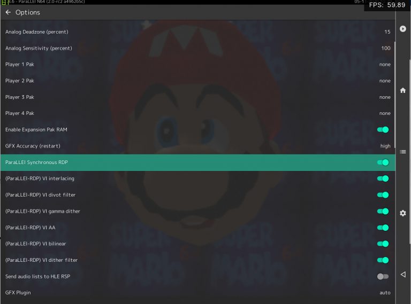Select the Player 1 Pak label
This screenshot has width=411, height=304.
(x=20, y=64)
